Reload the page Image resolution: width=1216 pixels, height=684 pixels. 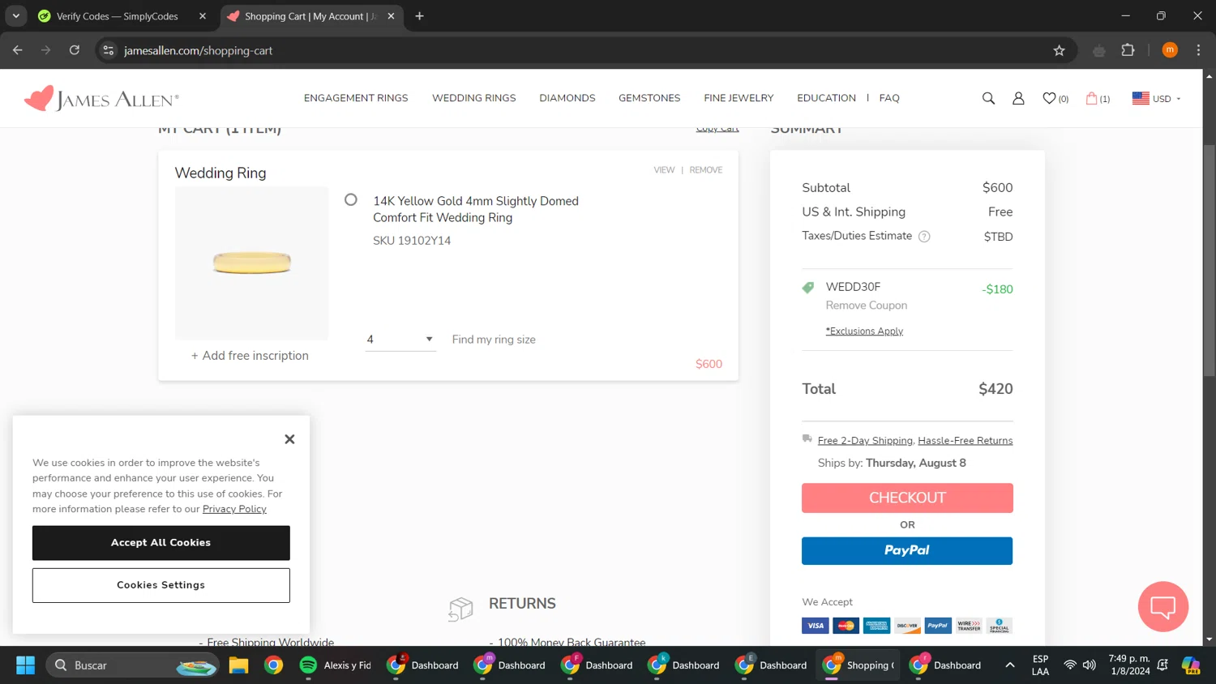click(75, 50)
